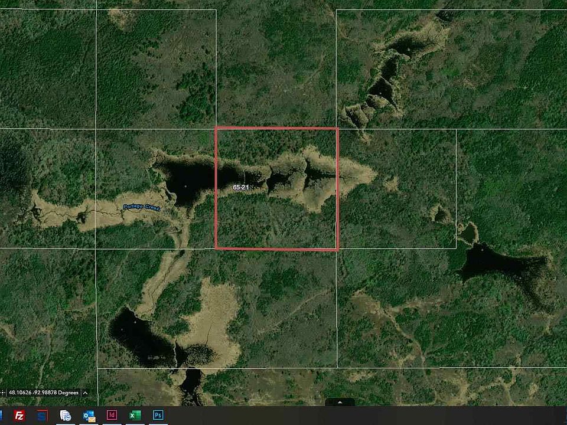Open the bottom panel with up arrow
The width and height of the screenshot is (567, 425).
(340, 402)
